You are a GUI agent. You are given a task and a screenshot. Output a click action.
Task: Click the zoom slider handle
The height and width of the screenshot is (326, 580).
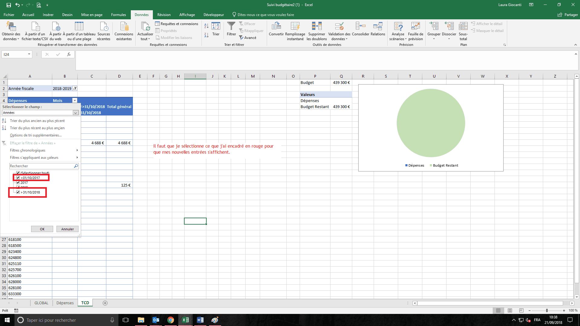[547, 310]
